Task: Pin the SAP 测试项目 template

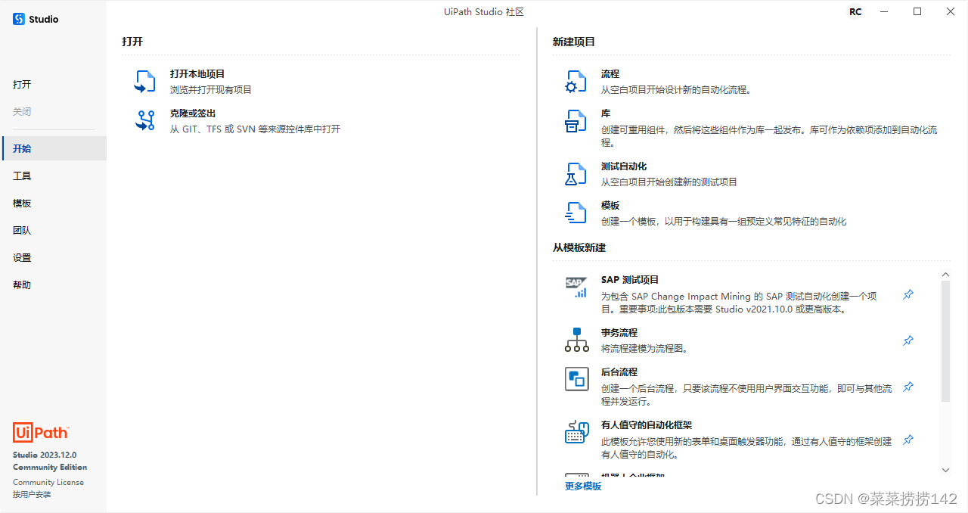Action: pyautogui.click(x=908, y=294)
